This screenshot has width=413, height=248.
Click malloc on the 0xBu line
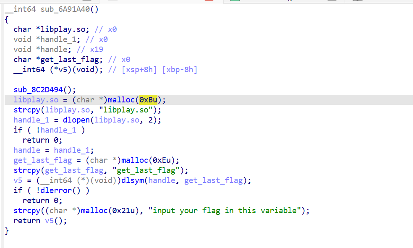coord(121,100)
